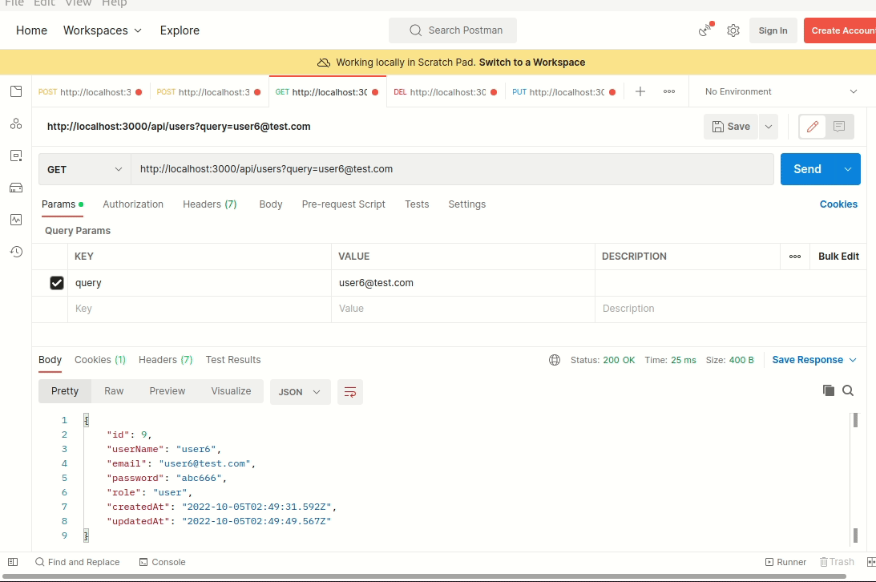876x582 pixels.
Task: Switch the response view to Preview
Action: click(167, 391)
